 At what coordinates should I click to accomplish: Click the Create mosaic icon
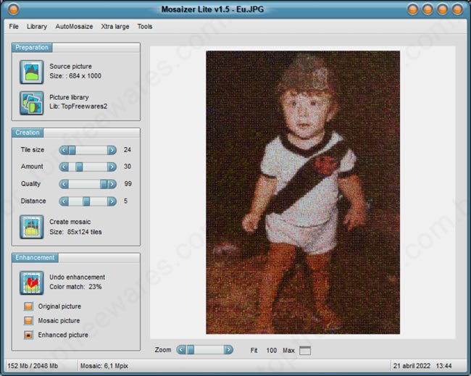pos(33,227)
